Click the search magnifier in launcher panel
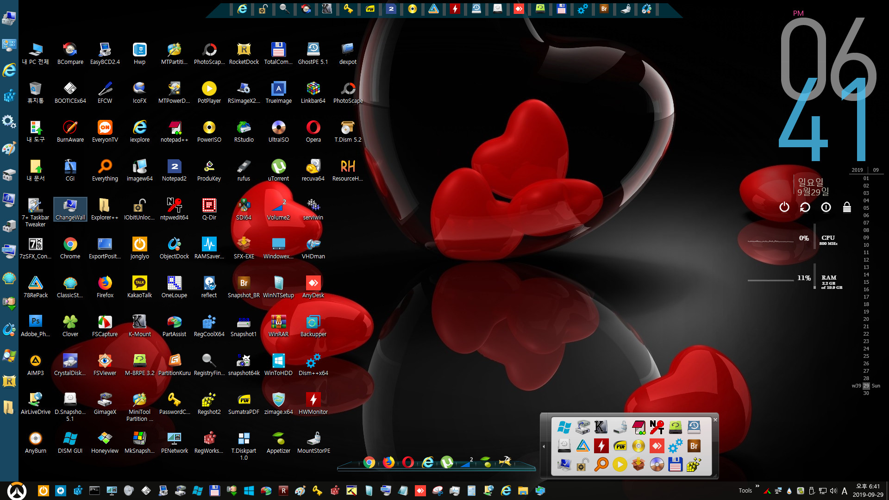The image size is (889, 500). point(601,464)
